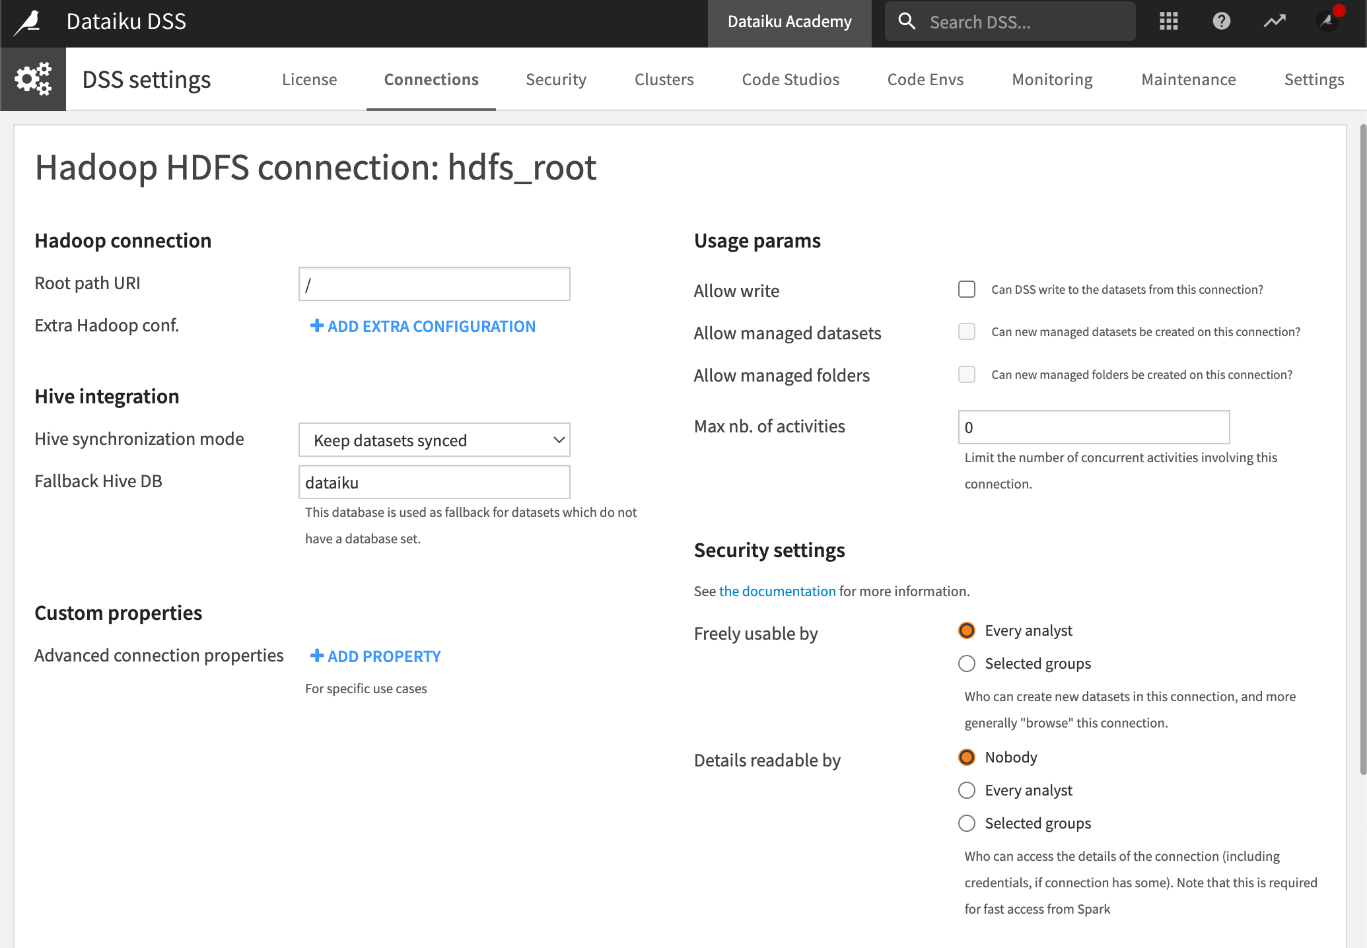
Task: Switch to the Security tab
Action: [x=556, y=79]
